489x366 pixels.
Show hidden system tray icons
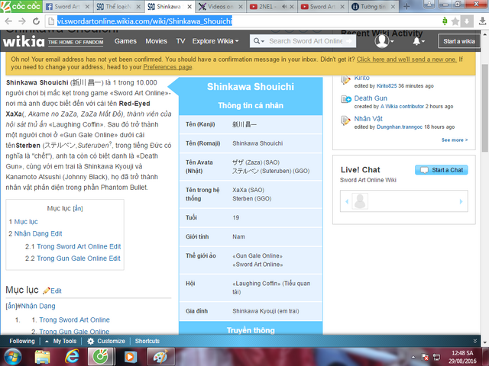coord(413,357)
